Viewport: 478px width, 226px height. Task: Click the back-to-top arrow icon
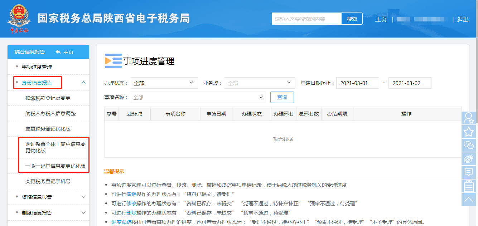469,200
